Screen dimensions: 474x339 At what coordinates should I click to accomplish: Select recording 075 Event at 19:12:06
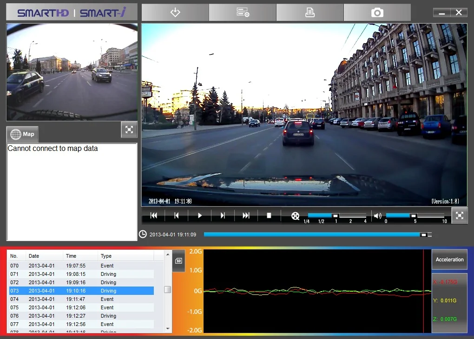pos(82,307)
